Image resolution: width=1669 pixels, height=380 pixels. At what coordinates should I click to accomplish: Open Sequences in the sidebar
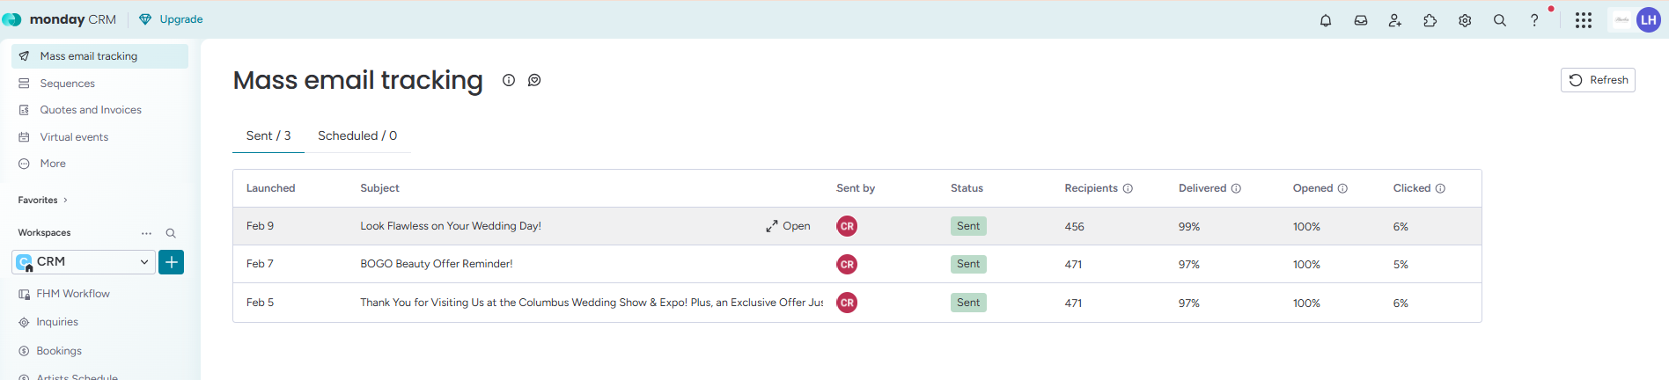coord(67,84)
